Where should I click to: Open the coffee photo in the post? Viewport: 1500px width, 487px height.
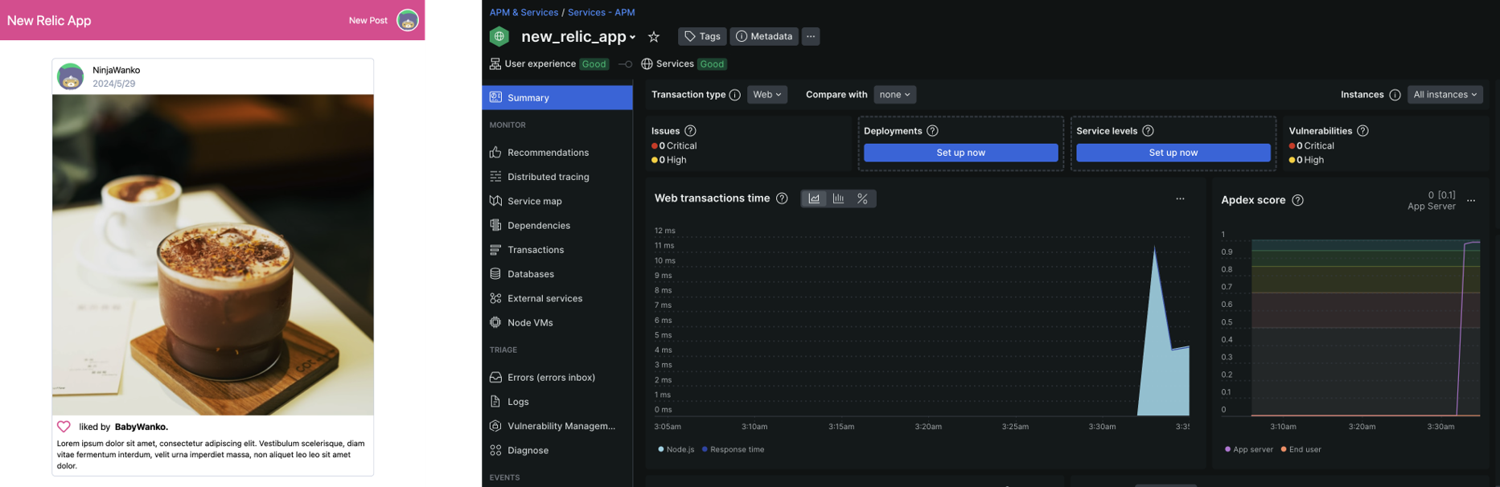(213, 255)
